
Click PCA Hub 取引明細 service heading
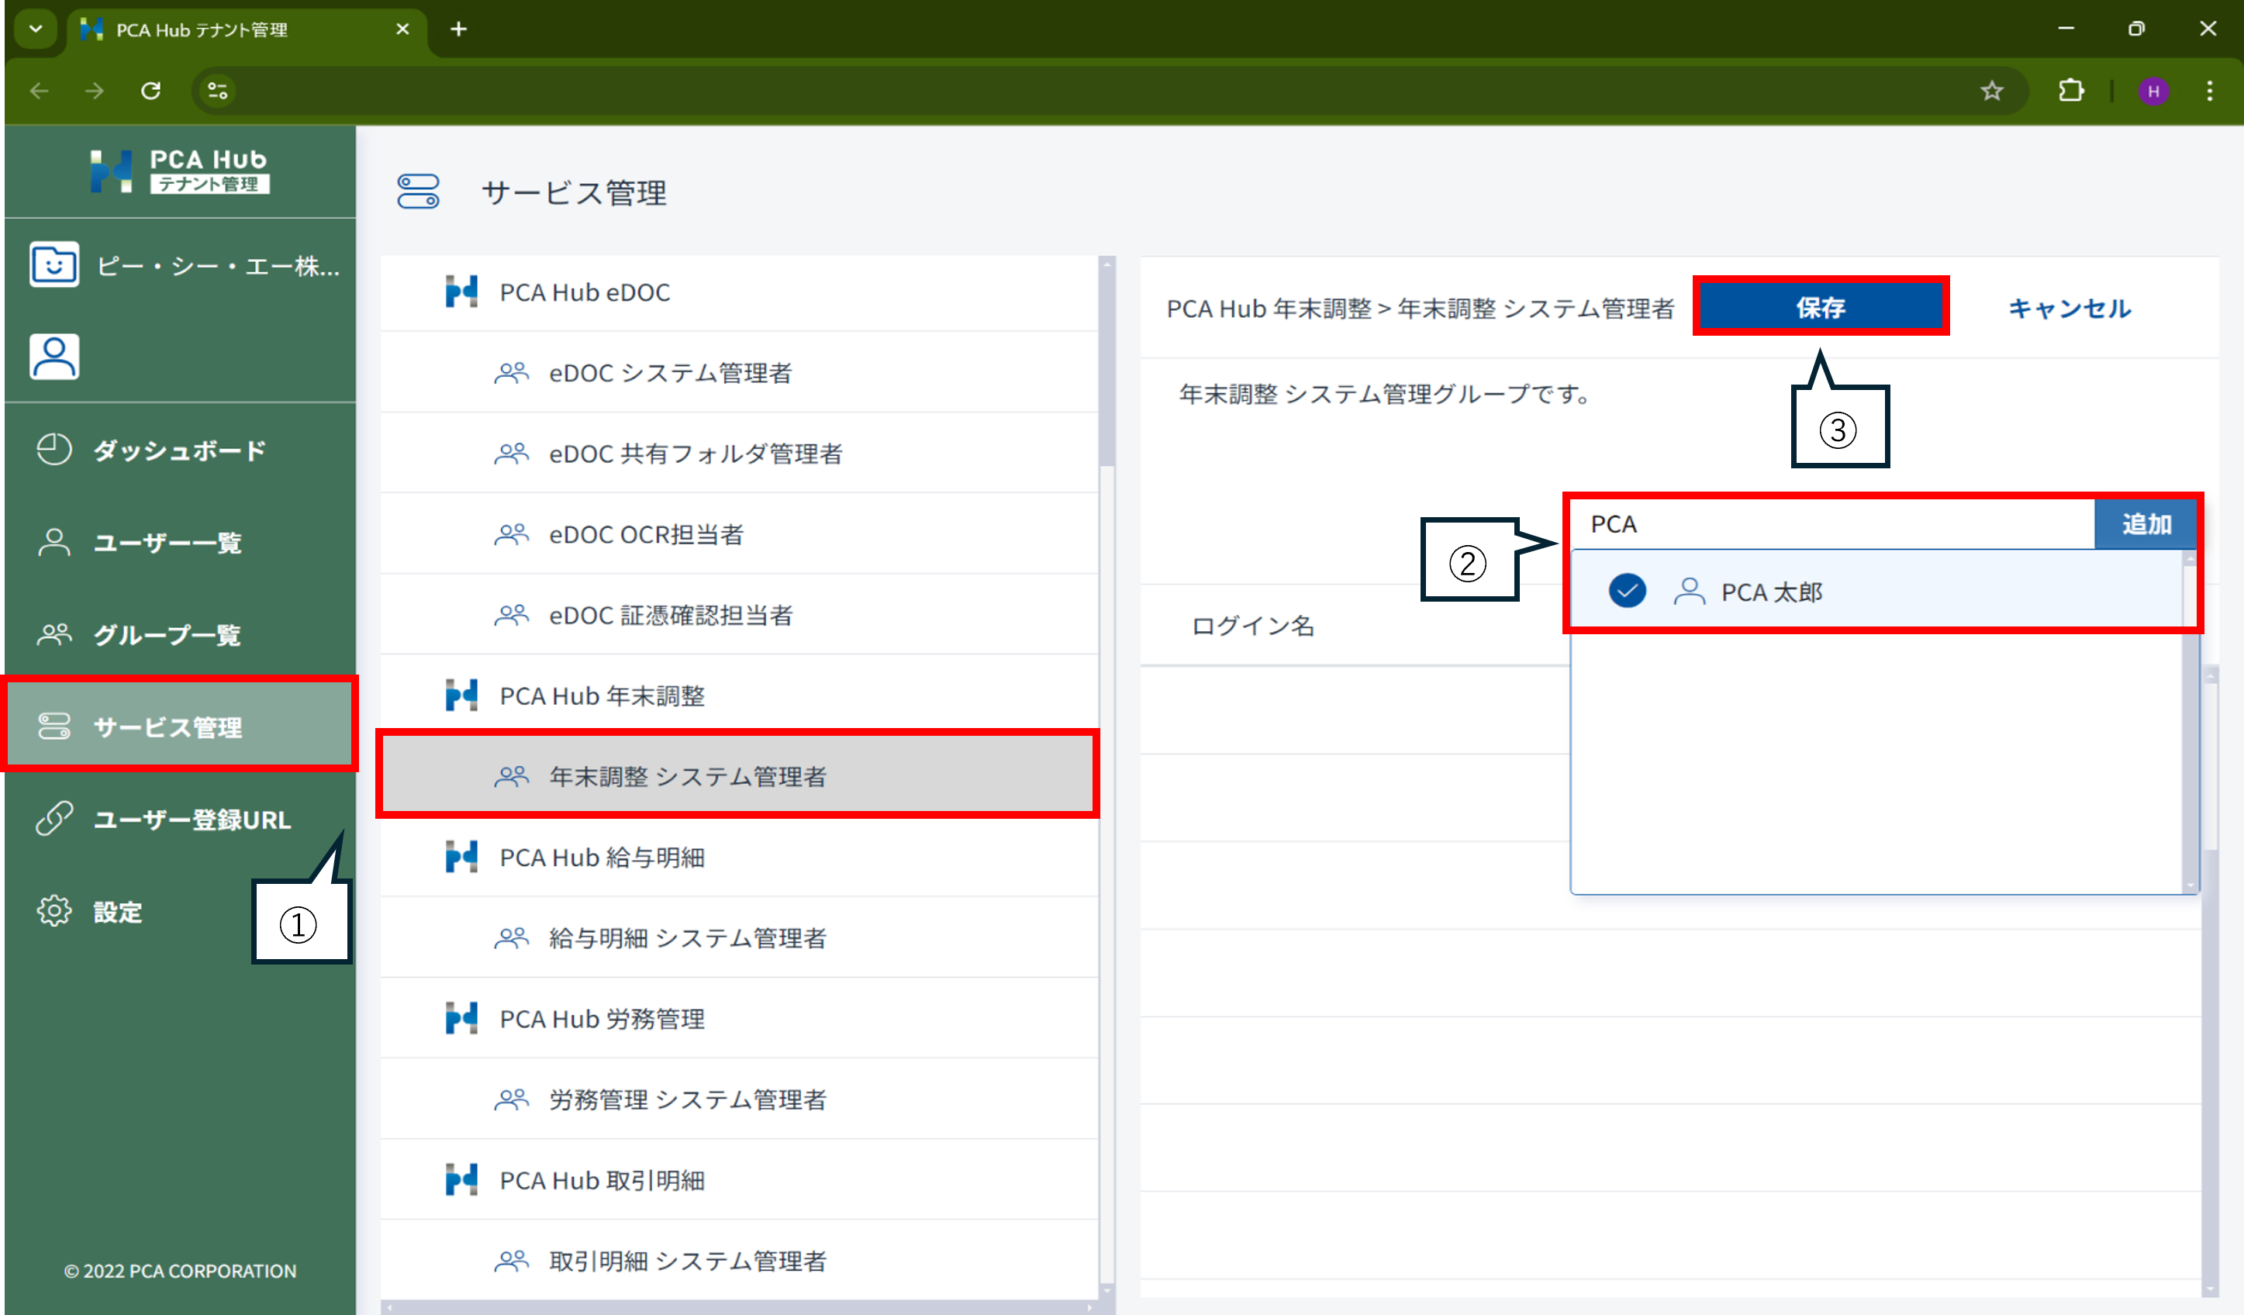click(x=739, y=1179)
